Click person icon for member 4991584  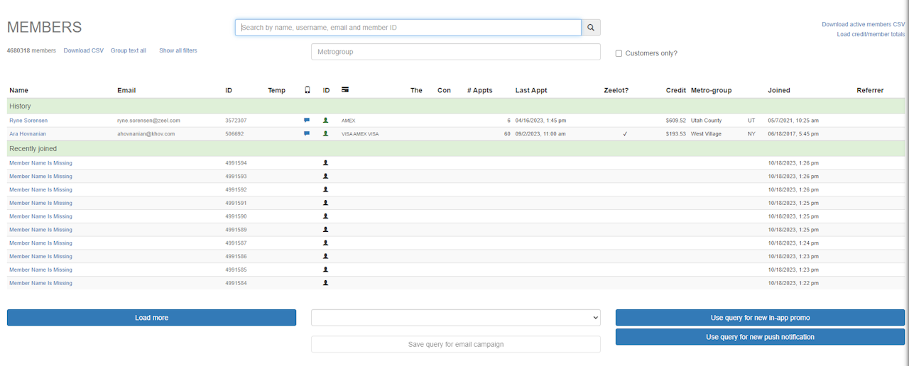326,283
